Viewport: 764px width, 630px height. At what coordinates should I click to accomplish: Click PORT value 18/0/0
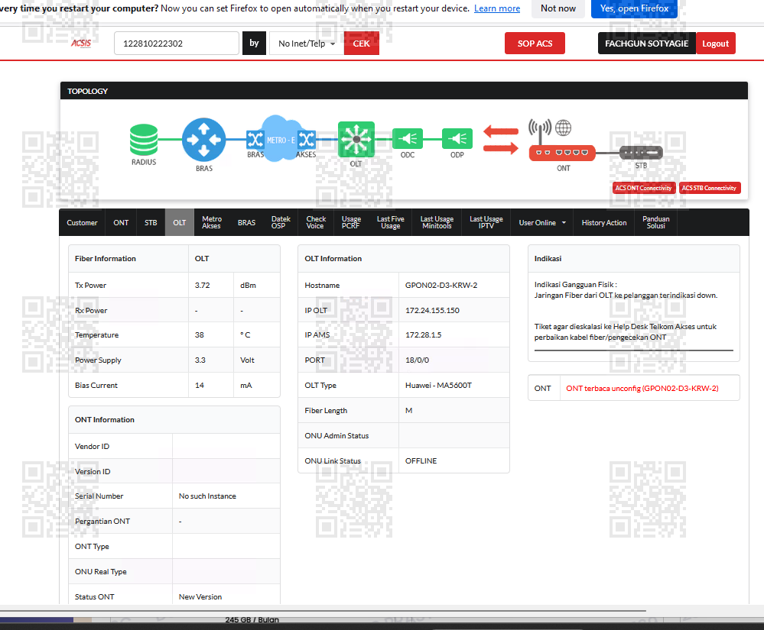[x=417, y=360]
